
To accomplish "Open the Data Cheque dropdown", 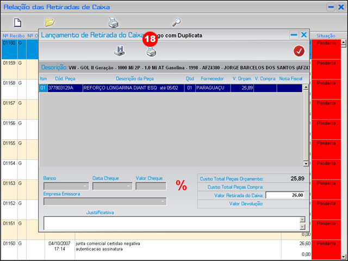I will point(129,186).
